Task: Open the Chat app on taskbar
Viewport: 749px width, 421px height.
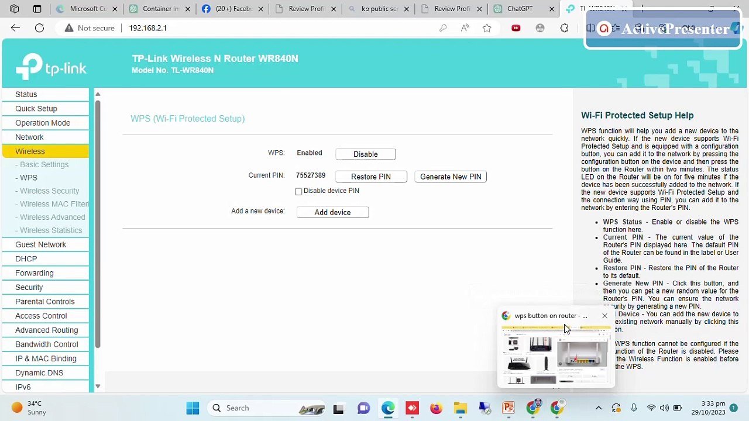Action: coord(363,408)
